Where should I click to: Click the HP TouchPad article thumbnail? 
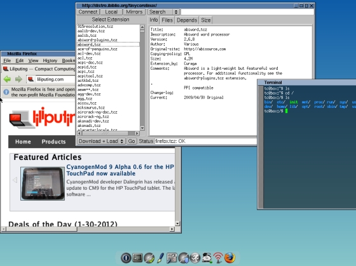[43, 183]
